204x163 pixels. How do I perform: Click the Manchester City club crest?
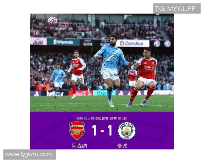click(127, 131)
